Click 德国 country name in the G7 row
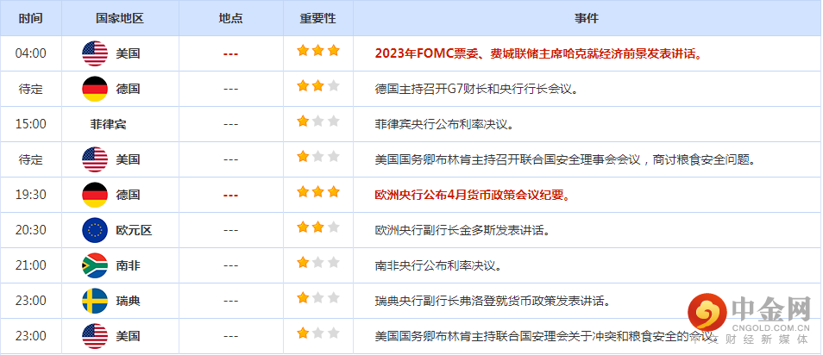This screenshot has width=823, height=355. [128, 89]
